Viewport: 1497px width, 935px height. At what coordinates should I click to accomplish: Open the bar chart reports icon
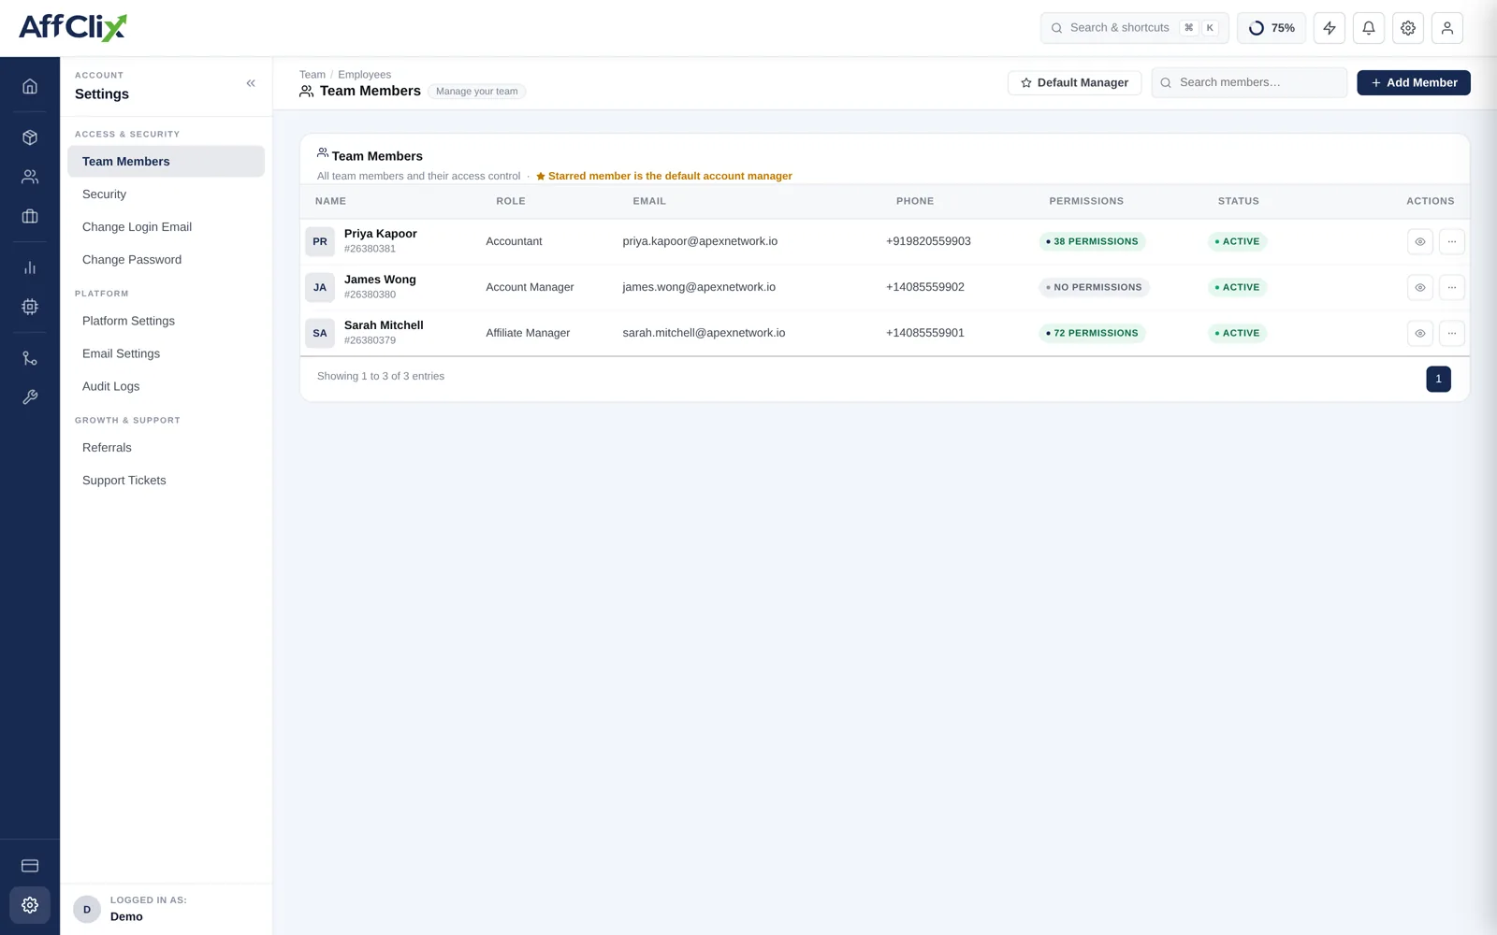(30, 267)
